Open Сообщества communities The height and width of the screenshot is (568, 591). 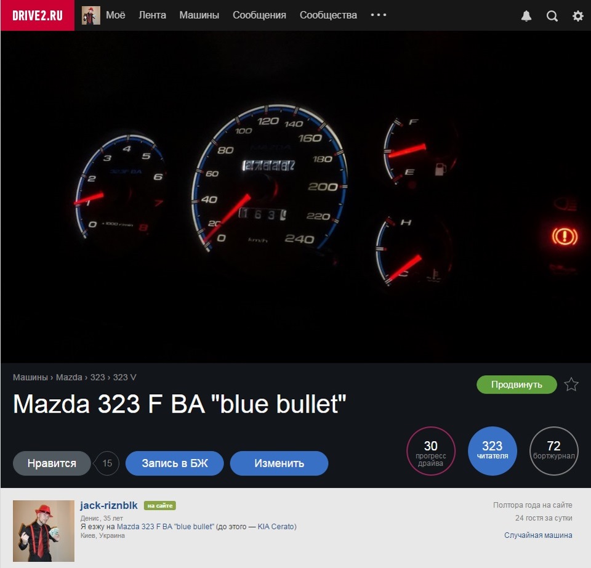coord(328,15)
